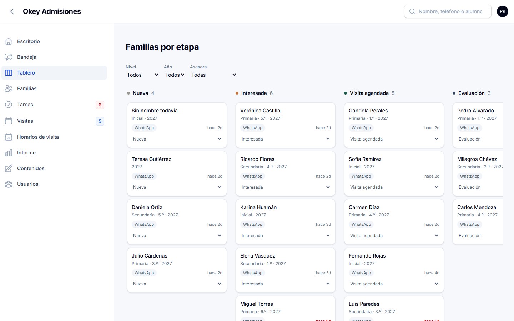Viewport: 514px width, 321px height.
Task: Click the Tareas badge showing 6
Action: pos(100,105)
